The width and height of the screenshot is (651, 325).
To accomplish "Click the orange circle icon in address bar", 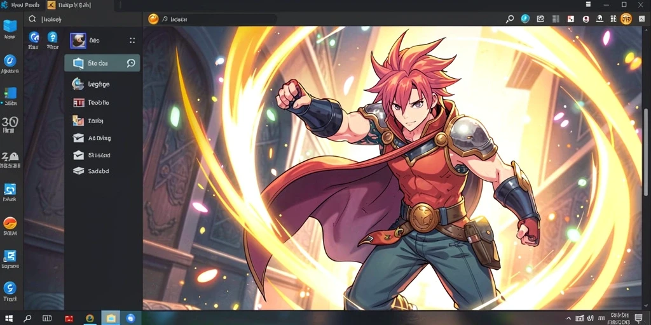I will tap(153, 18).
